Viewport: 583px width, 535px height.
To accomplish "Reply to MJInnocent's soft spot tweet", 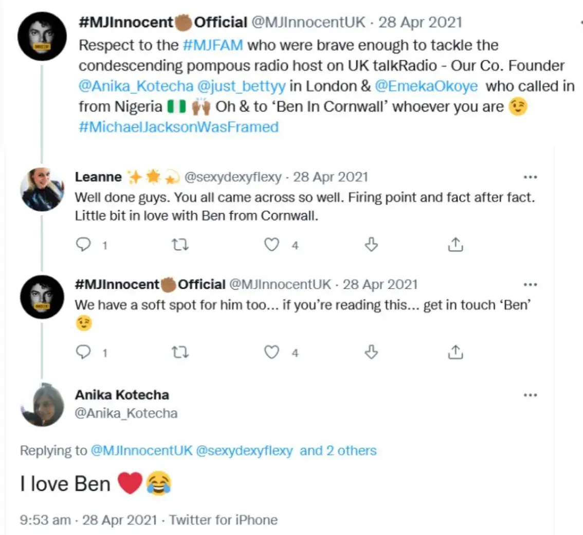I will point(83,352).
